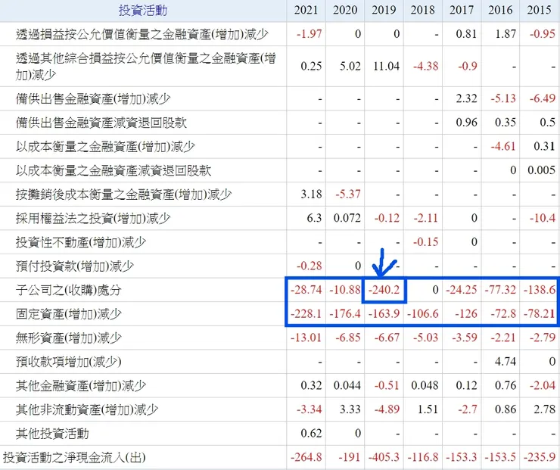Image resolution: width=560 pixels, height=470 pixels.
Task: Click the 11.04 value in 2019
Action: (387, 67)
